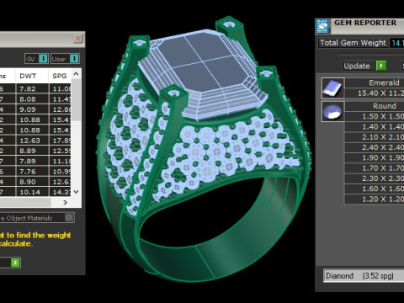
Task: Click the Total Gem Weight value field
Action: (396, 43)
